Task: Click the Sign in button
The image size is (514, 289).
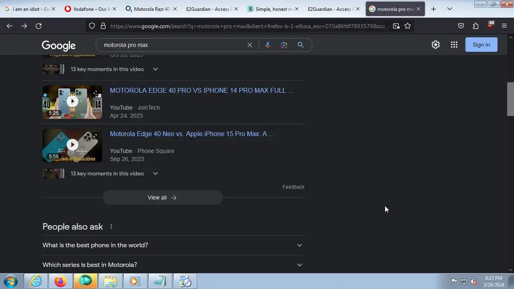Action: click(x=481, y=45)
